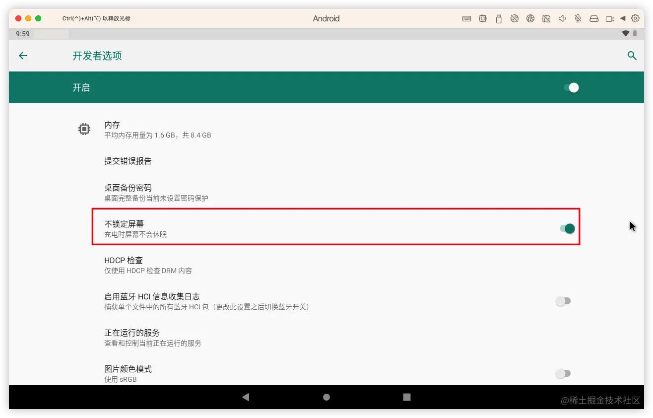Click the 开启 label in green bar
This screenshot has height=418, width=653.
point(81,88)
